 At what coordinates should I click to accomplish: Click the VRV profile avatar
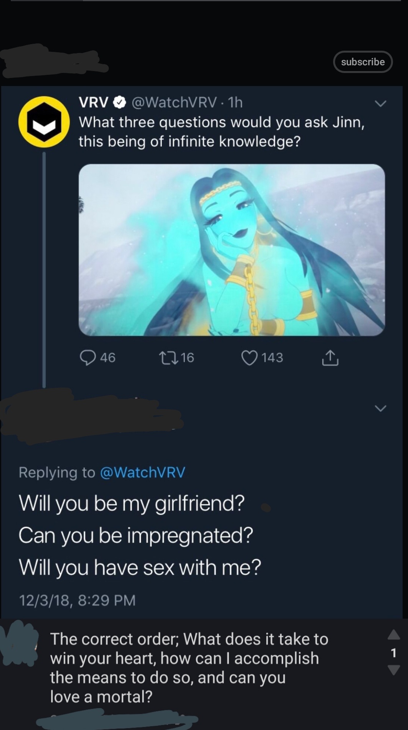(44, 122)
